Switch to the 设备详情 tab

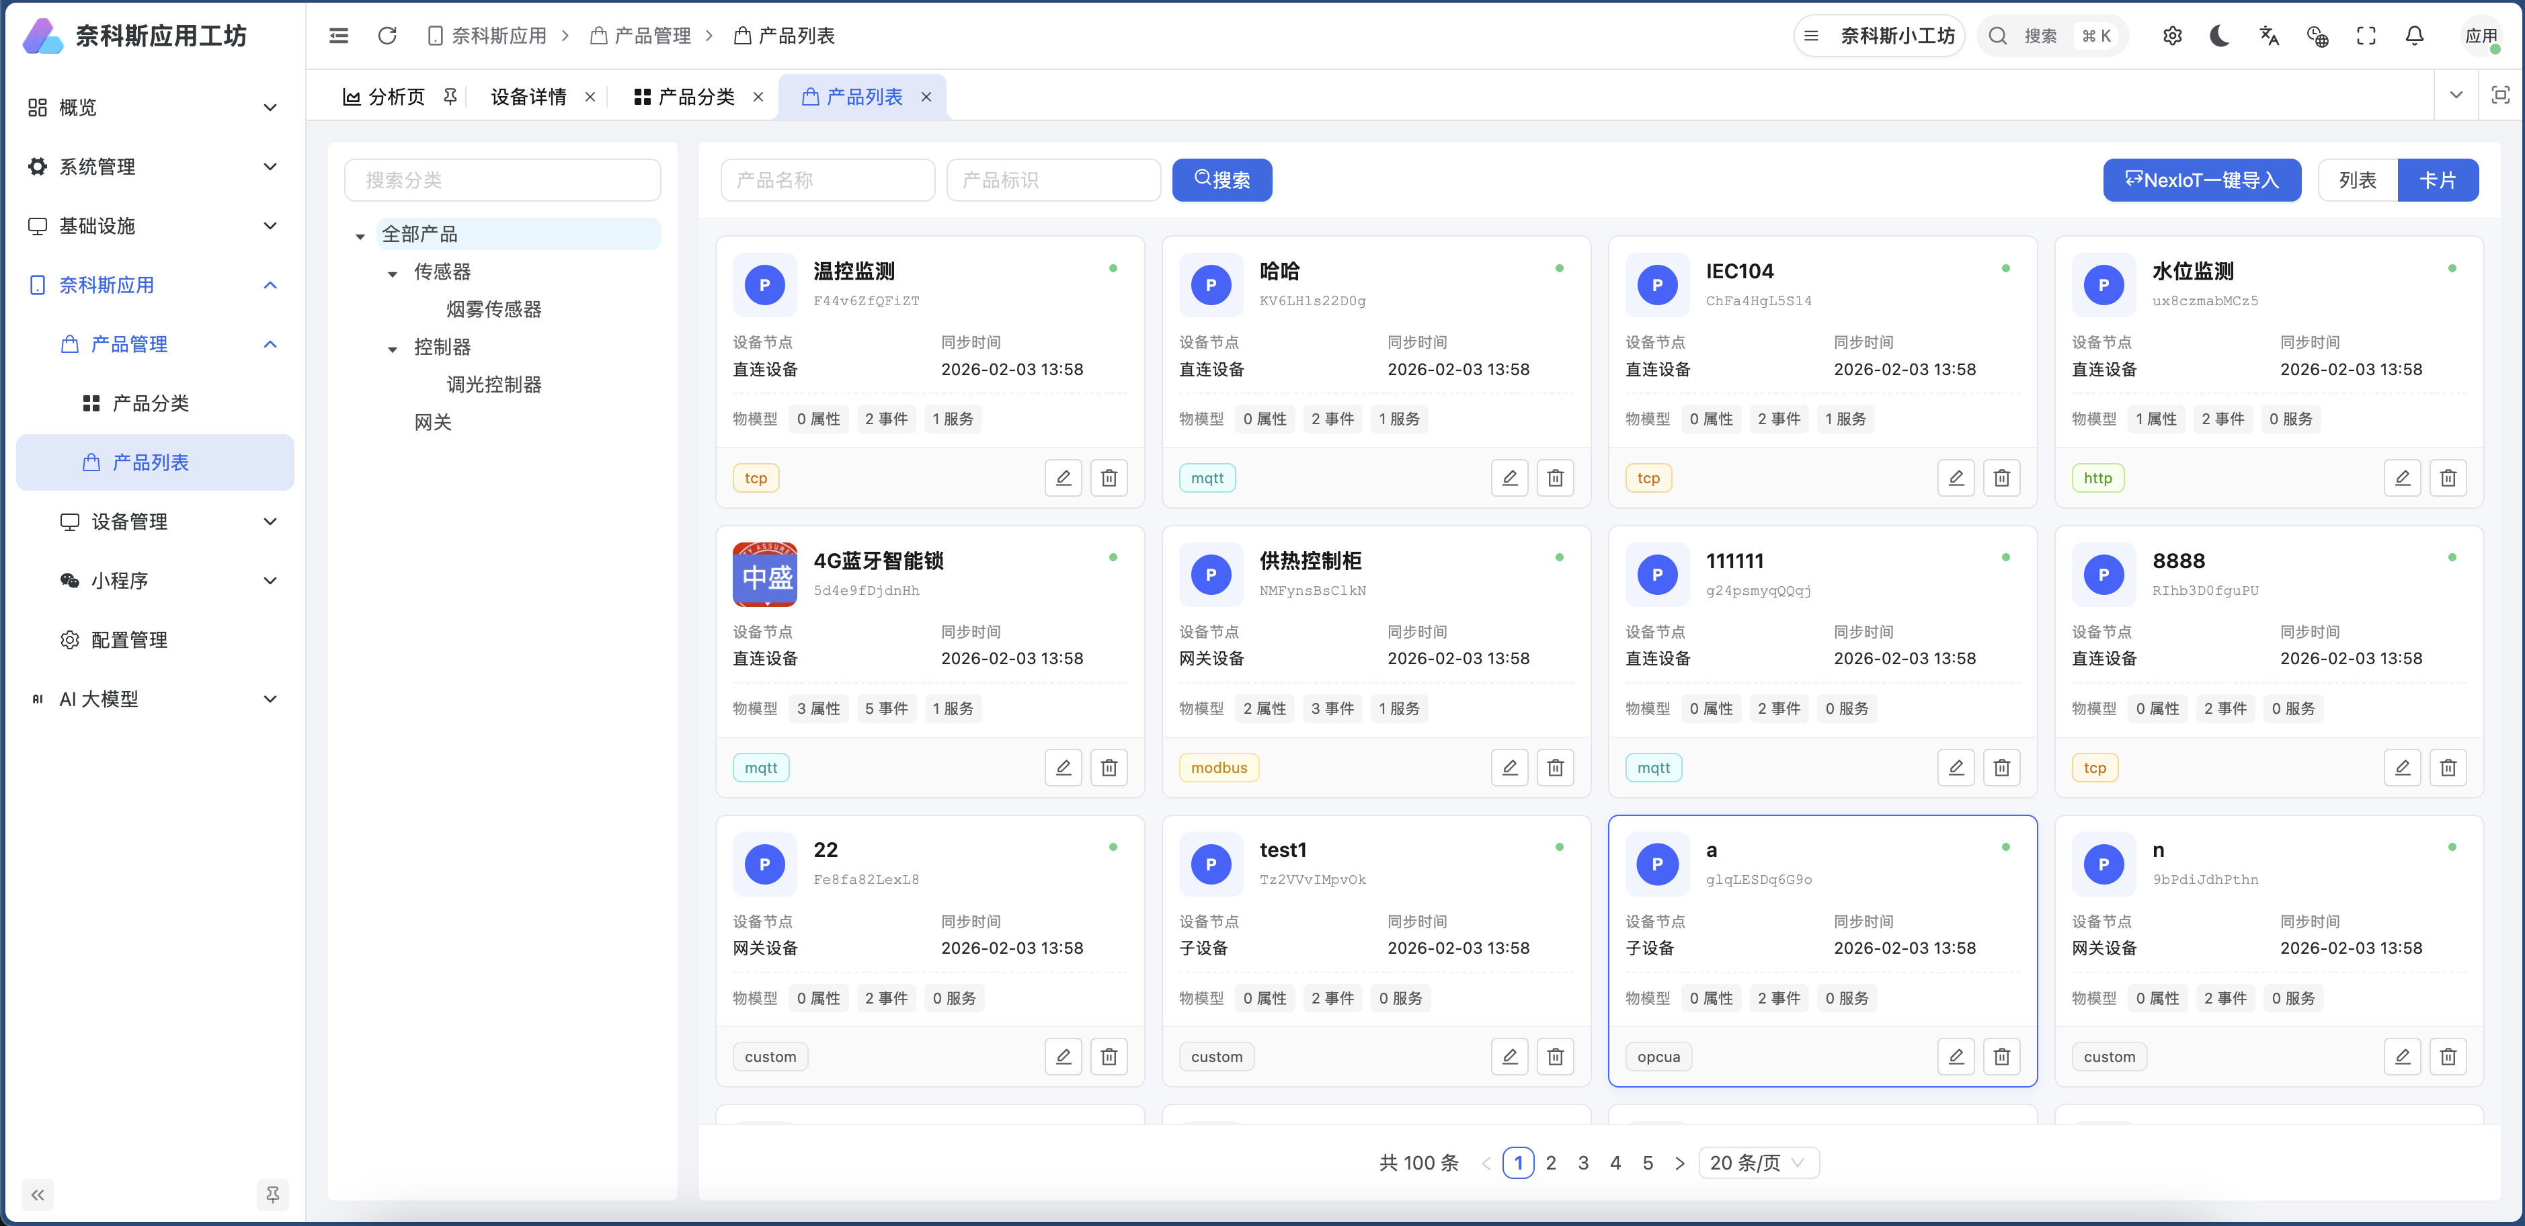click(528, 96)
